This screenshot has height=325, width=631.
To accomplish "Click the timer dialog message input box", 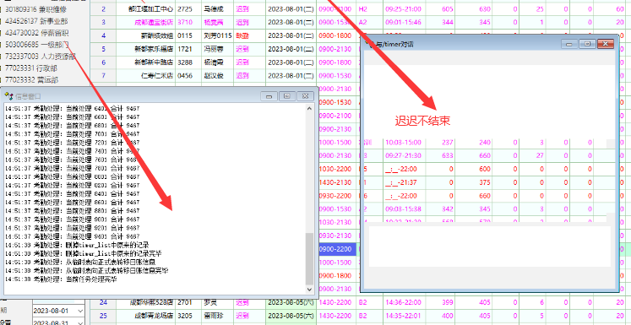I will tap(489, 246).
